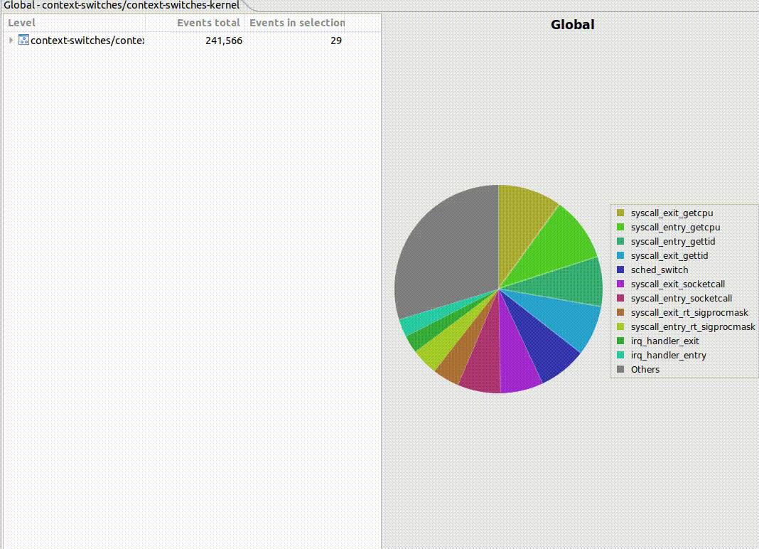Viewport: 759px width, 549px height.
Task: Click the Others legend label
Action: [x=645, y=369]
